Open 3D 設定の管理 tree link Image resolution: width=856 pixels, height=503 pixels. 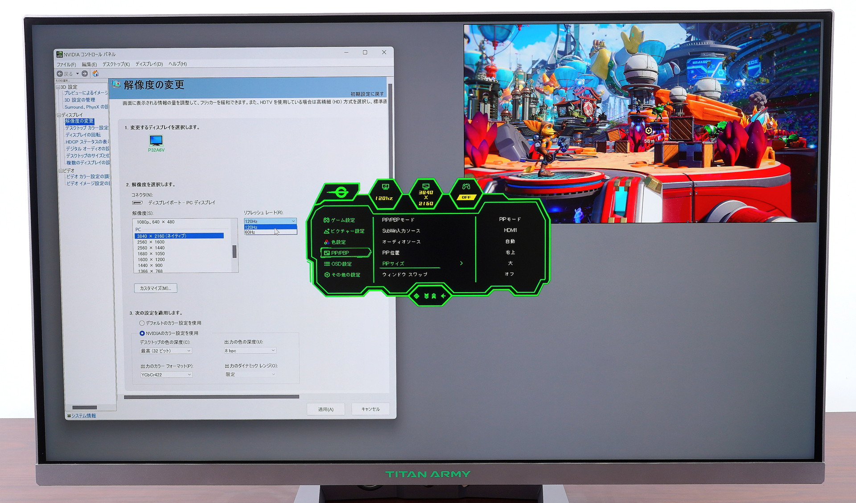pos(79,100)
